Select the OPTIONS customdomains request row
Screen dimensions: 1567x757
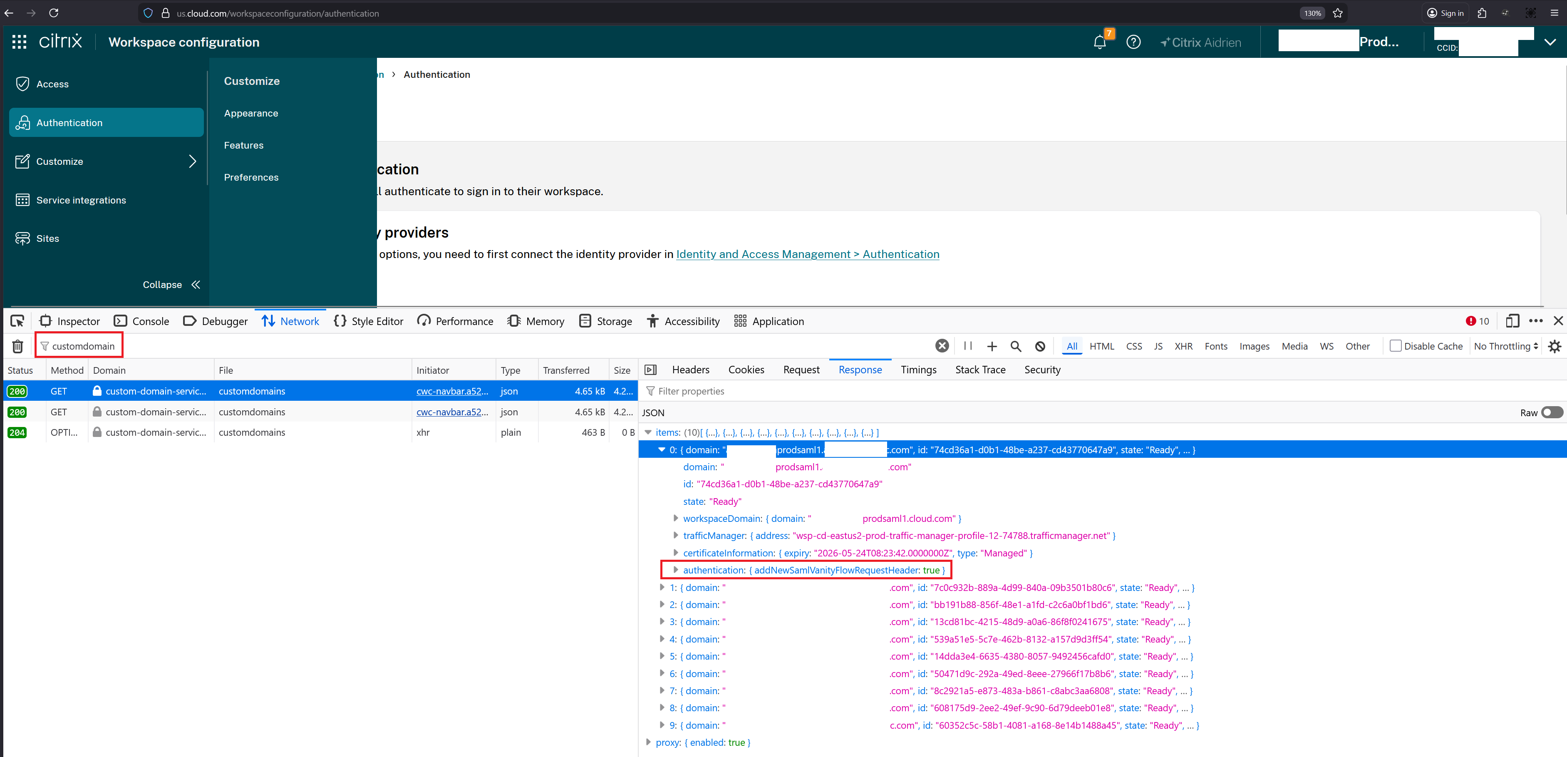click(x=320, y=432)
